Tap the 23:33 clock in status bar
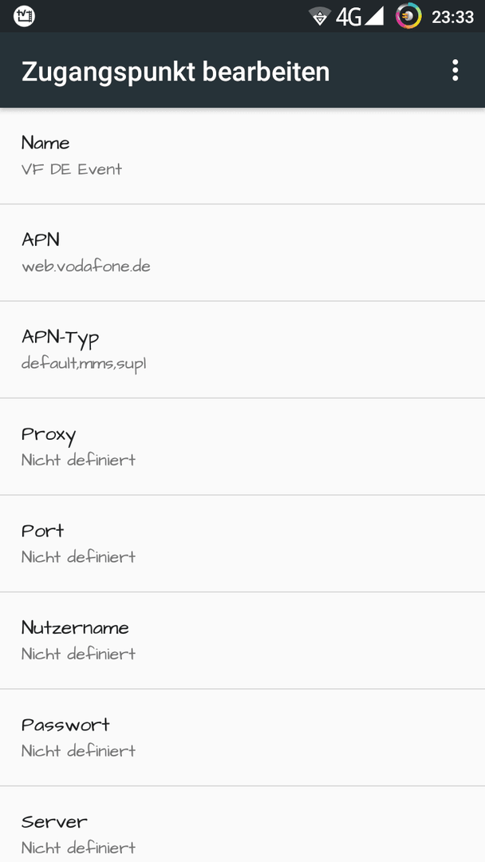The height and width of the screenshot is (862, 485). pos(452,17)
